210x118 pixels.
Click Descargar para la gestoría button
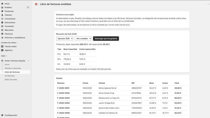106,39
